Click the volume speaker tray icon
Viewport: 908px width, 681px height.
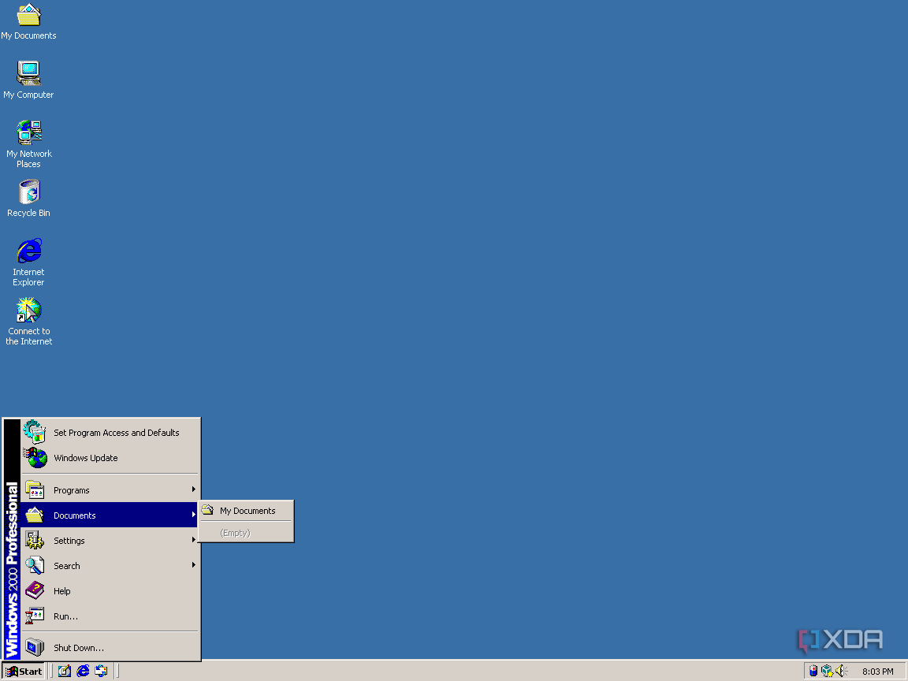tap(842, 672)
